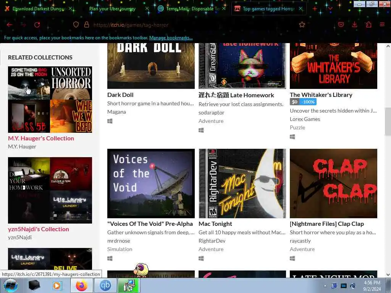Open the Dark Doll game cover
The width and height of the screenshot is (391, 293).
151,66
